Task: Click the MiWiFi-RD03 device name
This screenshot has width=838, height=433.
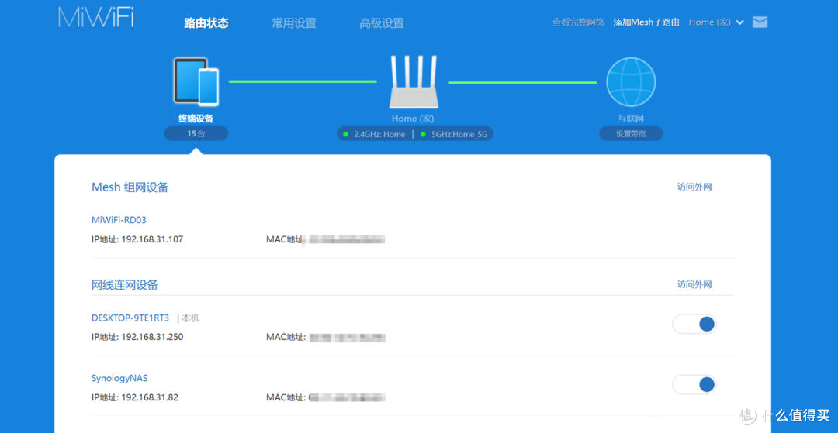Action: coord(119,220)
